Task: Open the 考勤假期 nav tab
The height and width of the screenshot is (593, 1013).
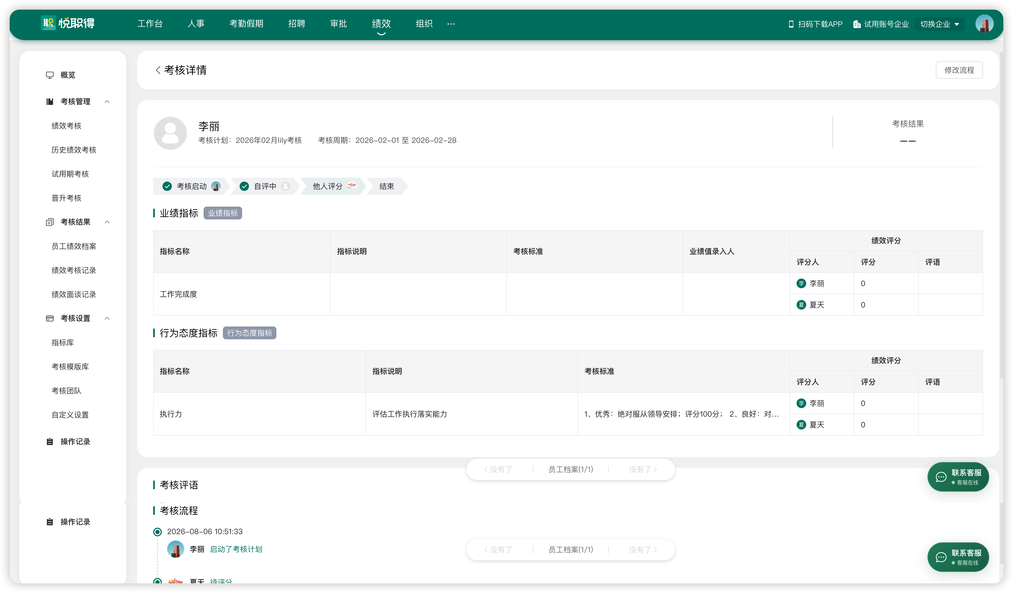Action: 246,24
